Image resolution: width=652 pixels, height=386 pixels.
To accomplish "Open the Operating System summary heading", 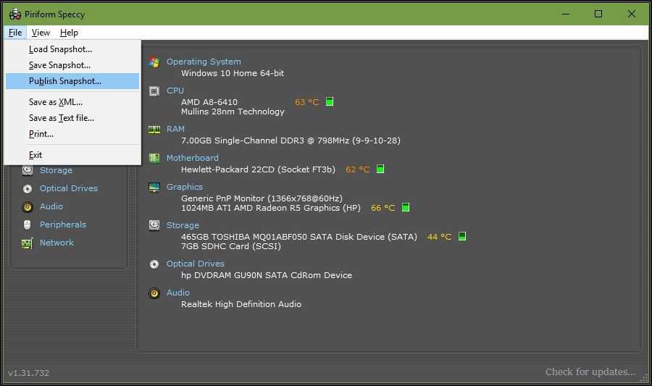I will tap(204, 62).
